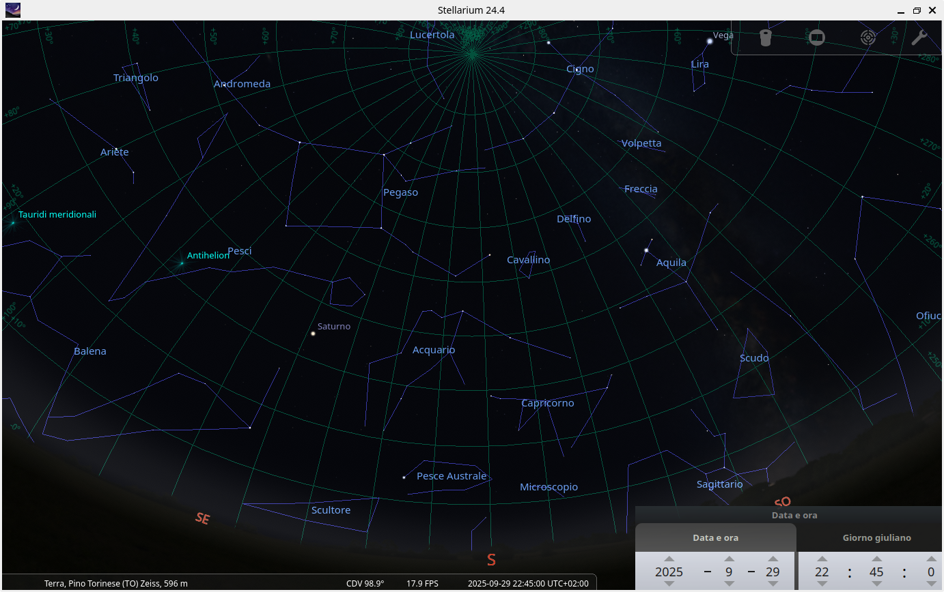Select the Acquario constellation label
Screen dimensions: 944x592
[x=433, y=349]
